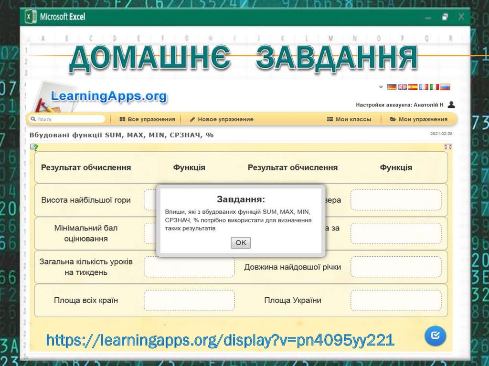Click the pencil icon beside Новое упражнение
Viewport: 489px width, 366px height.
click(x=193, y=119)
